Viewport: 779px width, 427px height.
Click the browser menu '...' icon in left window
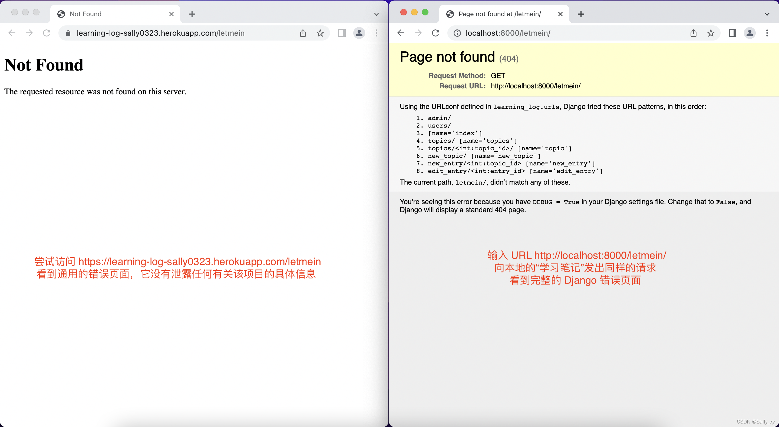point(378,33)
